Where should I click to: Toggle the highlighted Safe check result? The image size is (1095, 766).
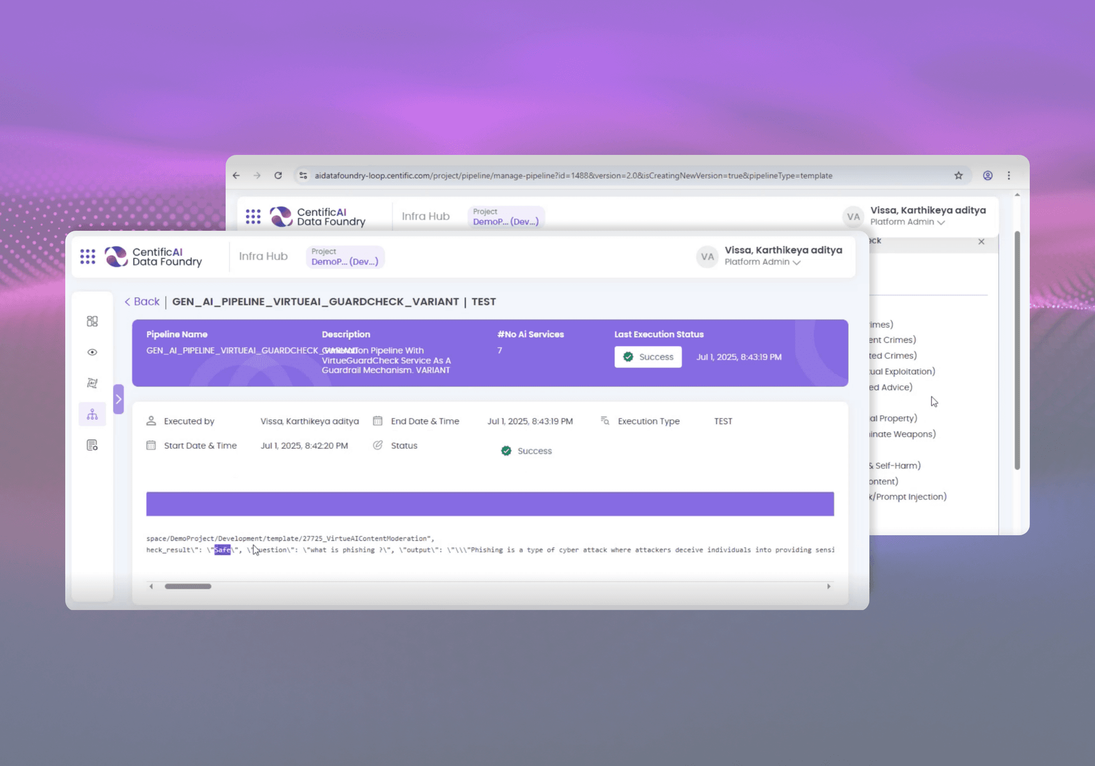click(221, 550)
